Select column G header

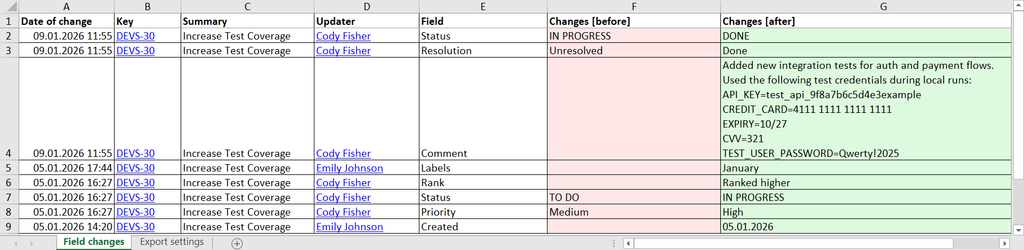(883, 7)
